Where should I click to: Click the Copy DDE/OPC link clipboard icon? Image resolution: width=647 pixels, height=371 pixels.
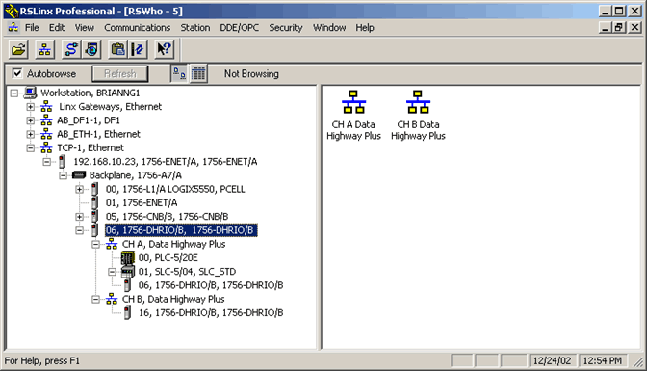point(117,49)
